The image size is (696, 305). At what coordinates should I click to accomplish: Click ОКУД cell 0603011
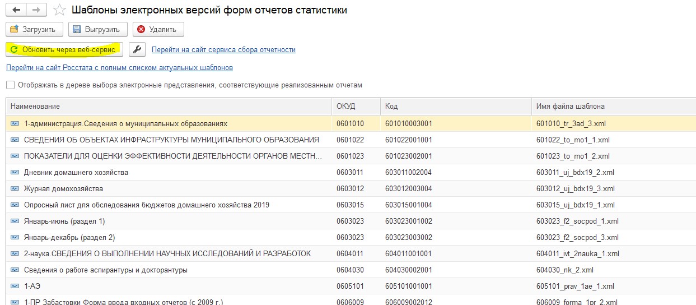[x=350, y=172]
